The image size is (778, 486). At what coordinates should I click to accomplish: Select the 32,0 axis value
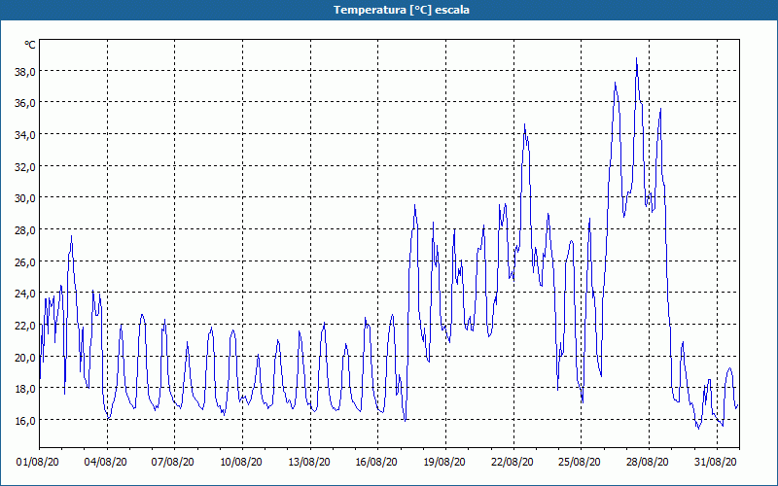pos(25,167)
